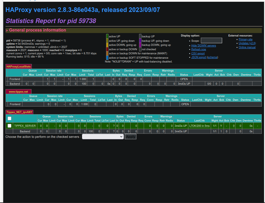Click the HAProxy version heading
Image resolution: width=265 pixels, height=203 pixels.
pos(83,10)
